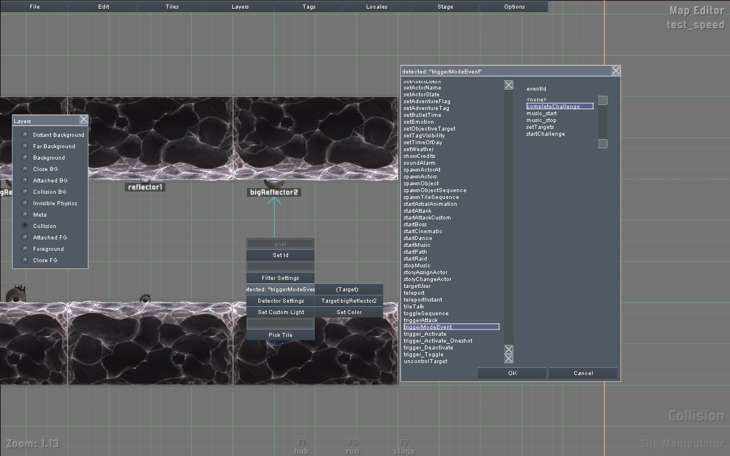Open the Tiles menu
730x456 pixels.
pos(172,7)
